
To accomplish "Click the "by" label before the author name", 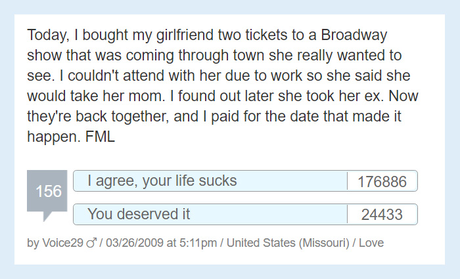I will [33, 243].
